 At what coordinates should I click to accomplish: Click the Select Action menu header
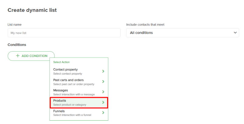pyautogui.click(x=61, y=62)
